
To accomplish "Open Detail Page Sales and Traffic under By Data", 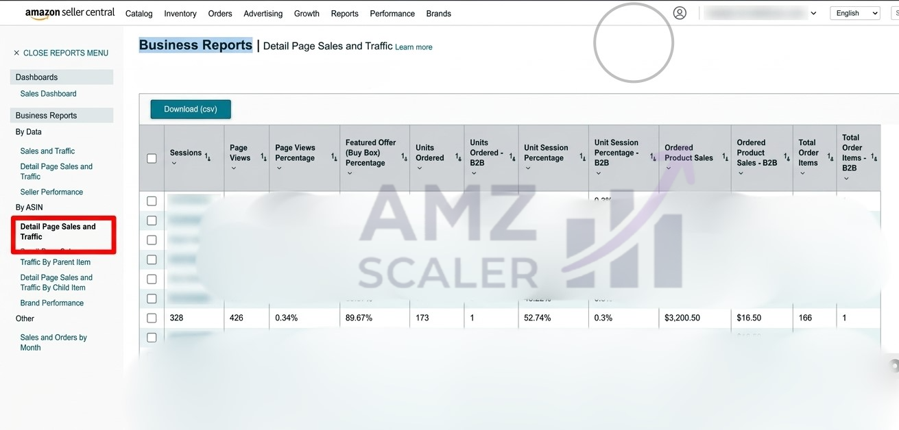I will (56, 171).
